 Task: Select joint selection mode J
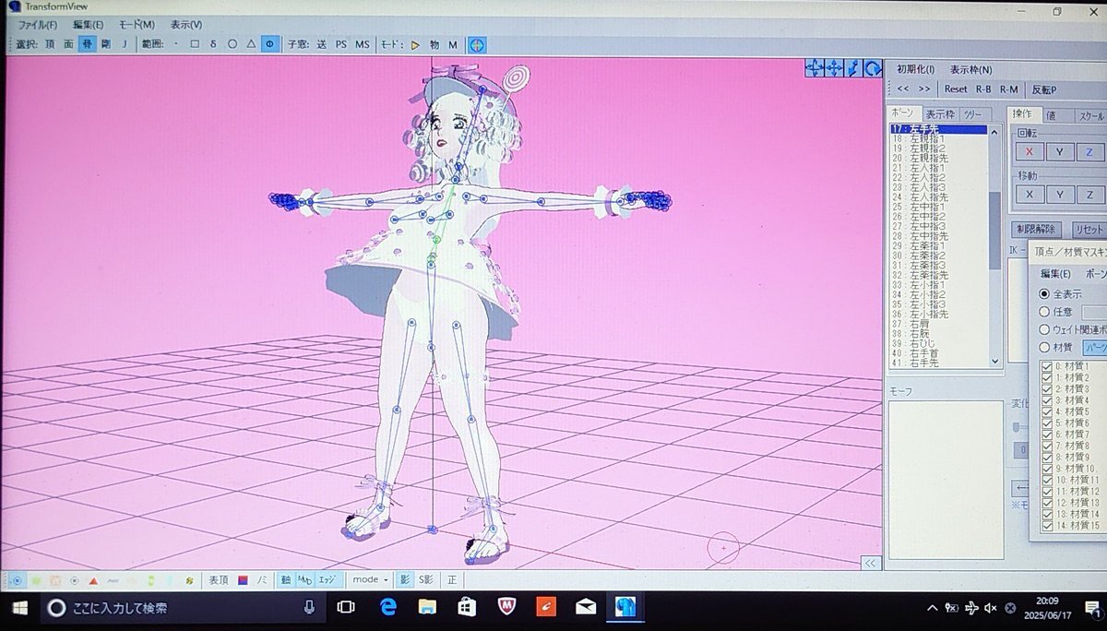click(x=125, y=44)
